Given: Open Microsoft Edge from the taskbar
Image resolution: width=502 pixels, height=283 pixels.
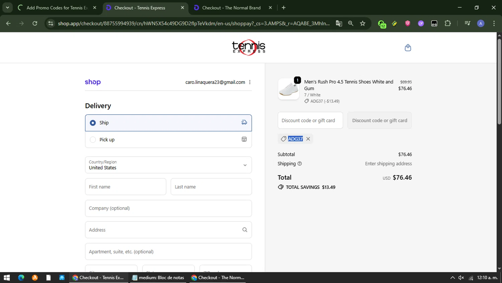Looking at the screenshot, I should 21,278.
